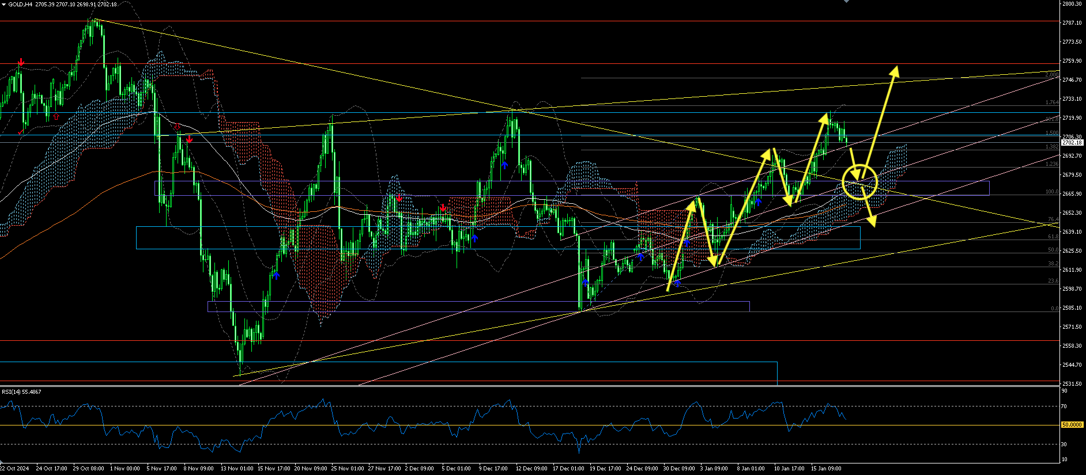Click the 2746.70 price scale label
The width and height of the screenshot is (1086, 475).
1072,80
